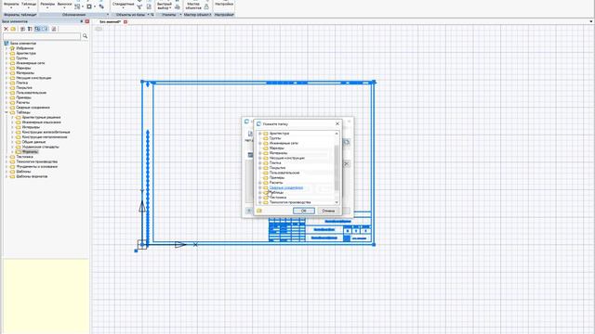The height and width of the screenshot is (334, 595).
Task: Select Сварные соединения in the folder dialog
Action: coord(286,187)
